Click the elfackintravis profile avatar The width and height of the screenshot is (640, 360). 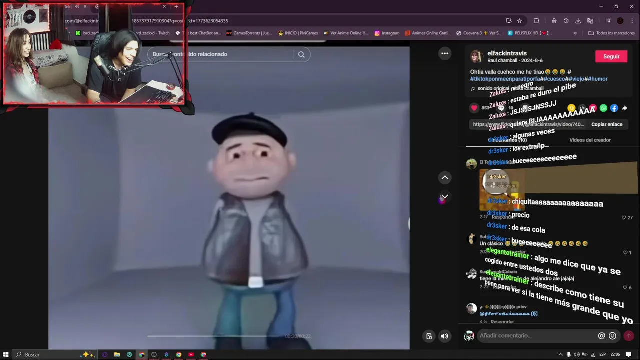pos(476,56)
